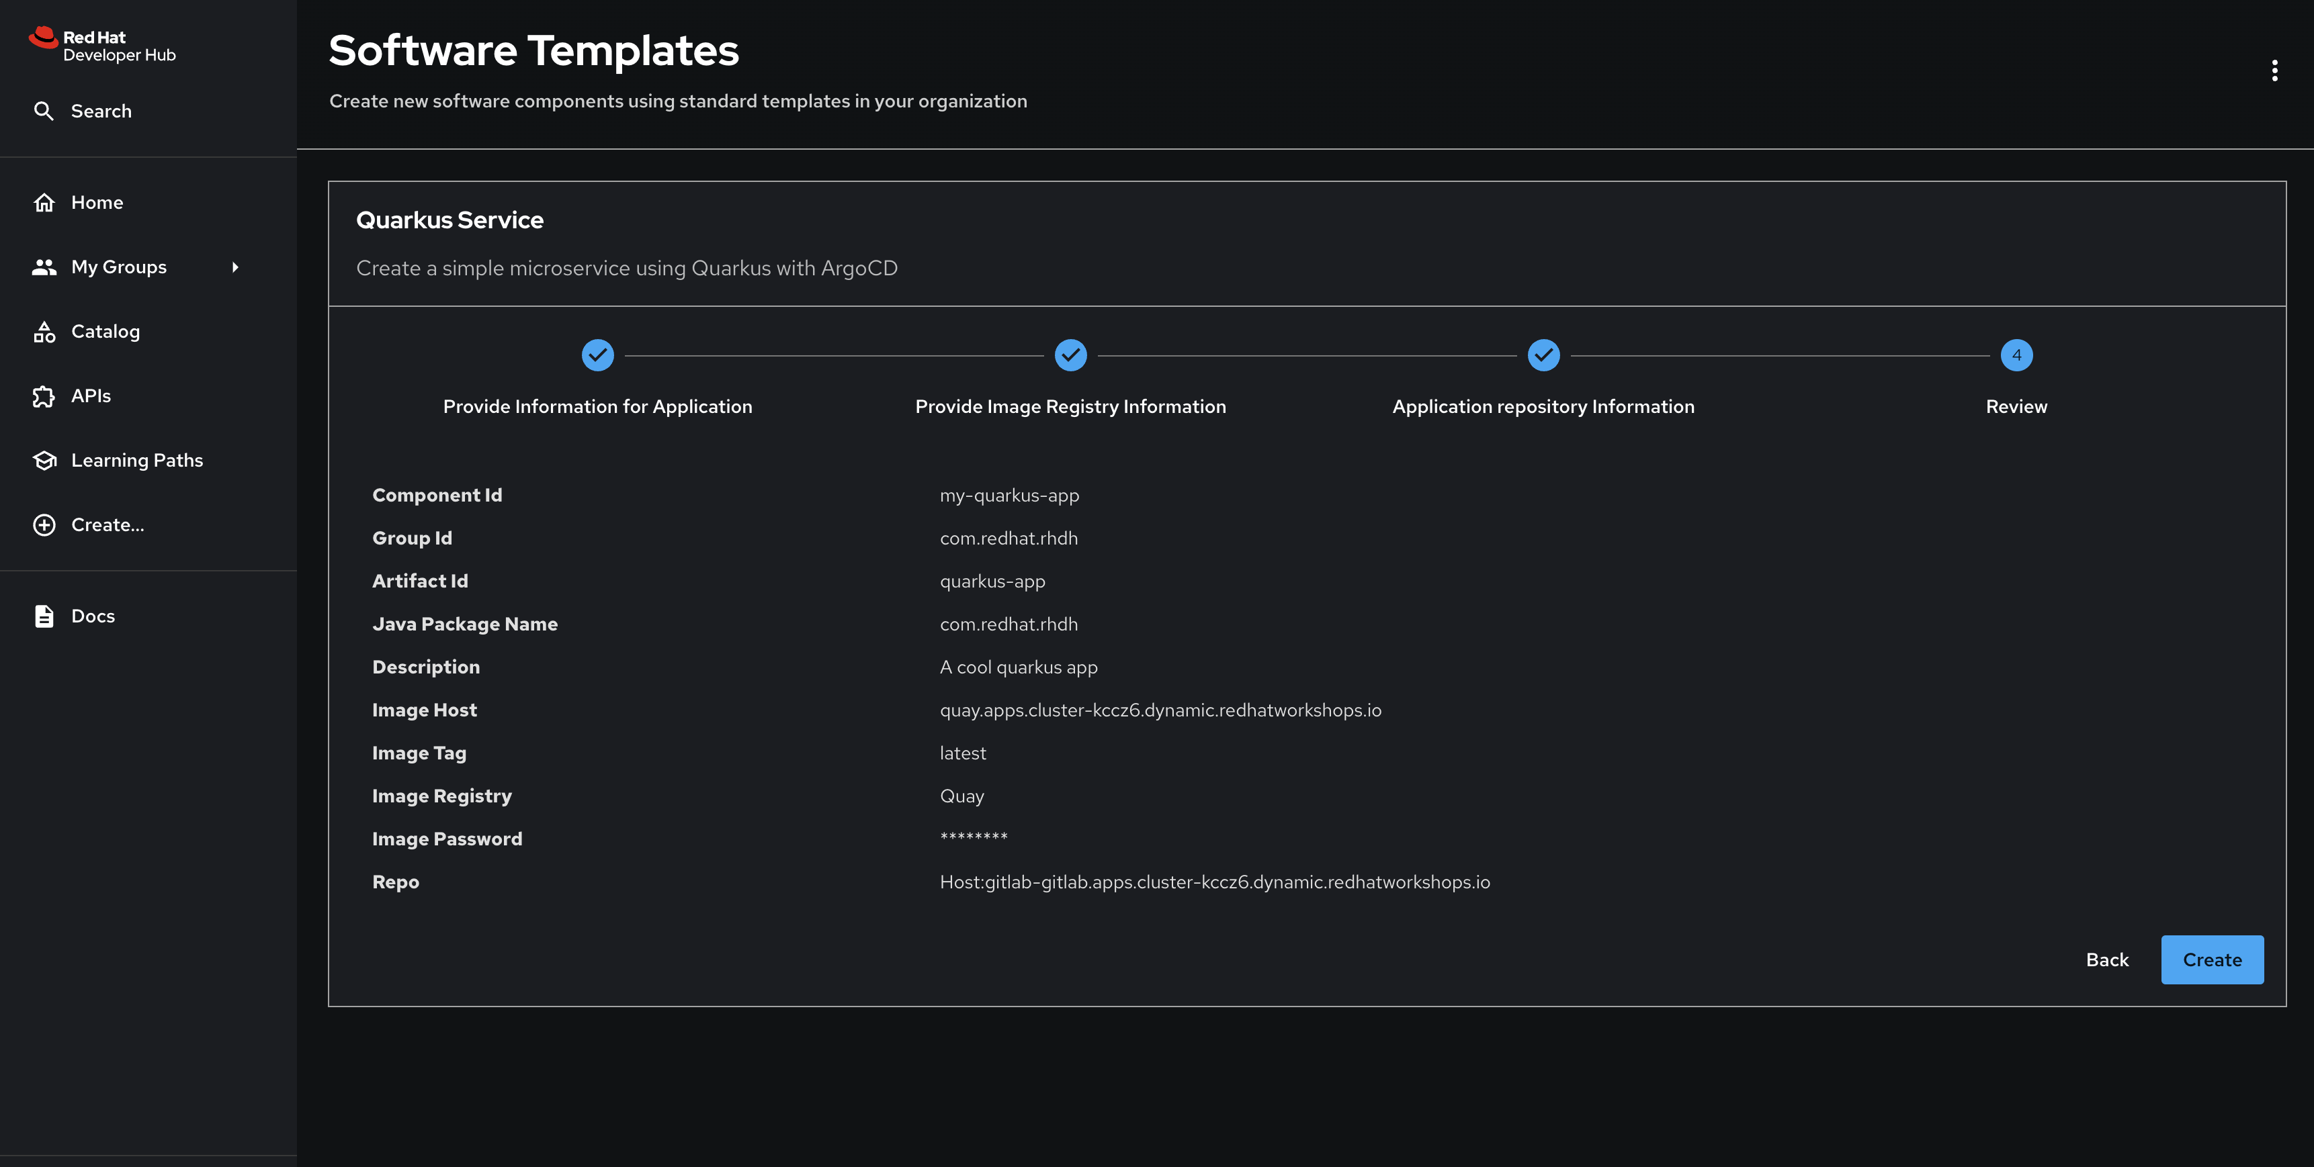The width and height of the screenshot is (2314, 1167).
Task: Click the Docs document icon
Action: click(x=44, y=616)
